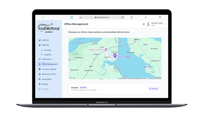Image resolution: width=205 pixels, height=115 pixels.
Task: Go to Notifications in the sidebar
Action: point(47,59)
